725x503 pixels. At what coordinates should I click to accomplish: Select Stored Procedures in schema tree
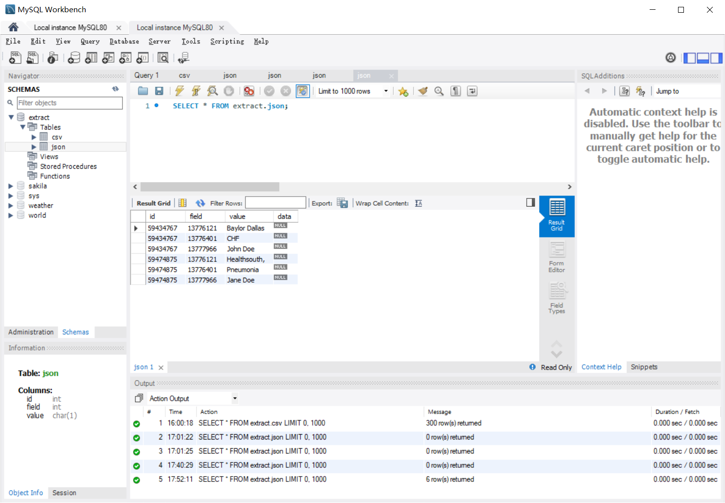68,166
